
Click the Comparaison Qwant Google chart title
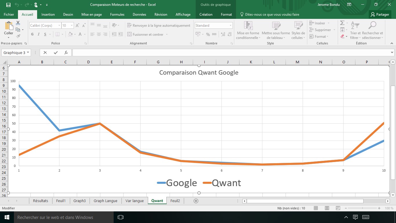tap(199, 73)
